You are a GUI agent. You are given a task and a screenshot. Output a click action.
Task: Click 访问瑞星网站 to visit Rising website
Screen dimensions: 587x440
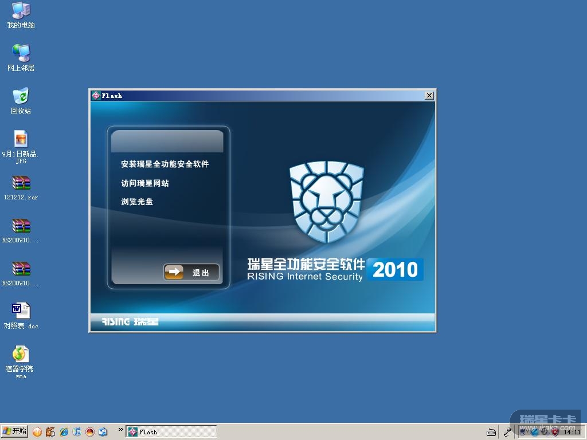(x=145, y=183)
